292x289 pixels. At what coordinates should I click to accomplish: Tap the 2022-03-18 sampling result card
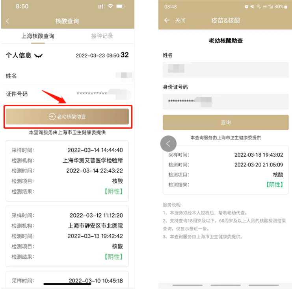pos(225,170)
